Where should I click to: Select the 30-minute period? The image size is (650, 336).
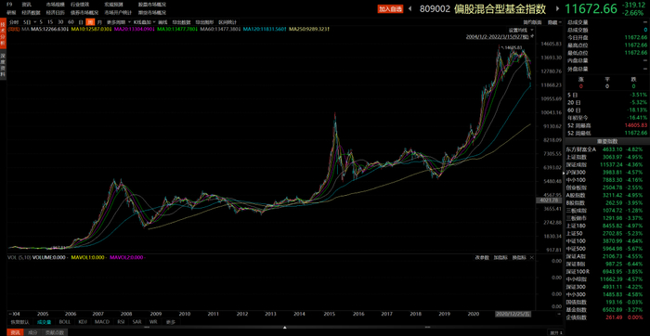tap(61, 21)
